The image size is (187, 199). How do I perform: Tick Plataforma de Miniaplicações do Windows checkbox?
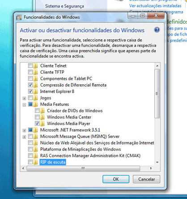(x=30, y=149)
